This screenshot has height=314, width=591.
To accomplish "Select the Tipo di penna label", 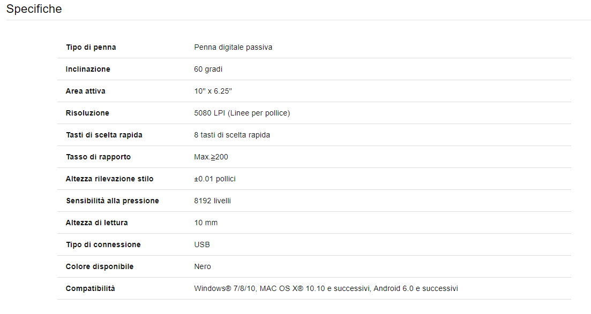I will (x=91, y=47).
